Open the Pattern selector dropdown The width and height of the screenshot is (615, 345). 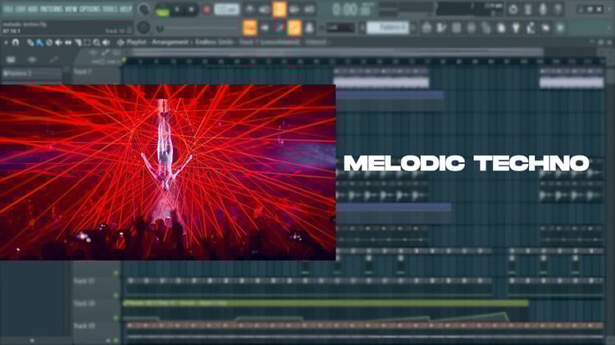coord(388,28)
